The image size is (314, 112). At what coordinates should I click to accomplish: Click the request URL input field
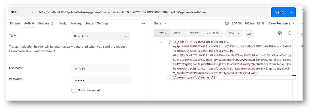[153, 12]
